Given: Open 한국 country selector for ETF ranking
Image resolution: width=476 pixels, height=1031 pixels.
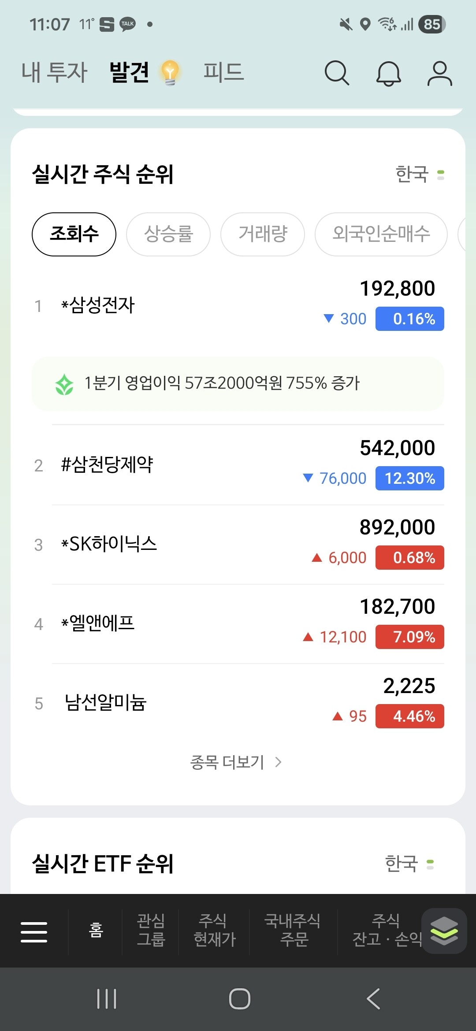Looking at the screenshot, I should click(x=409, y=864).
